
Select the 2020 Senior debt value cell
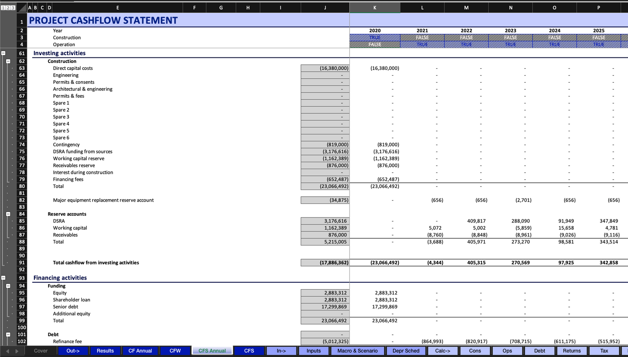375,307
